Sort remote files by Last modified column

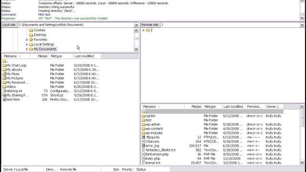pos(233,107)
